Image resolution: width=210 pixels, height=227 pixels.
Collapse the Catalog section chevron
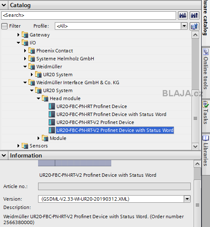click(x=4, y=5)
